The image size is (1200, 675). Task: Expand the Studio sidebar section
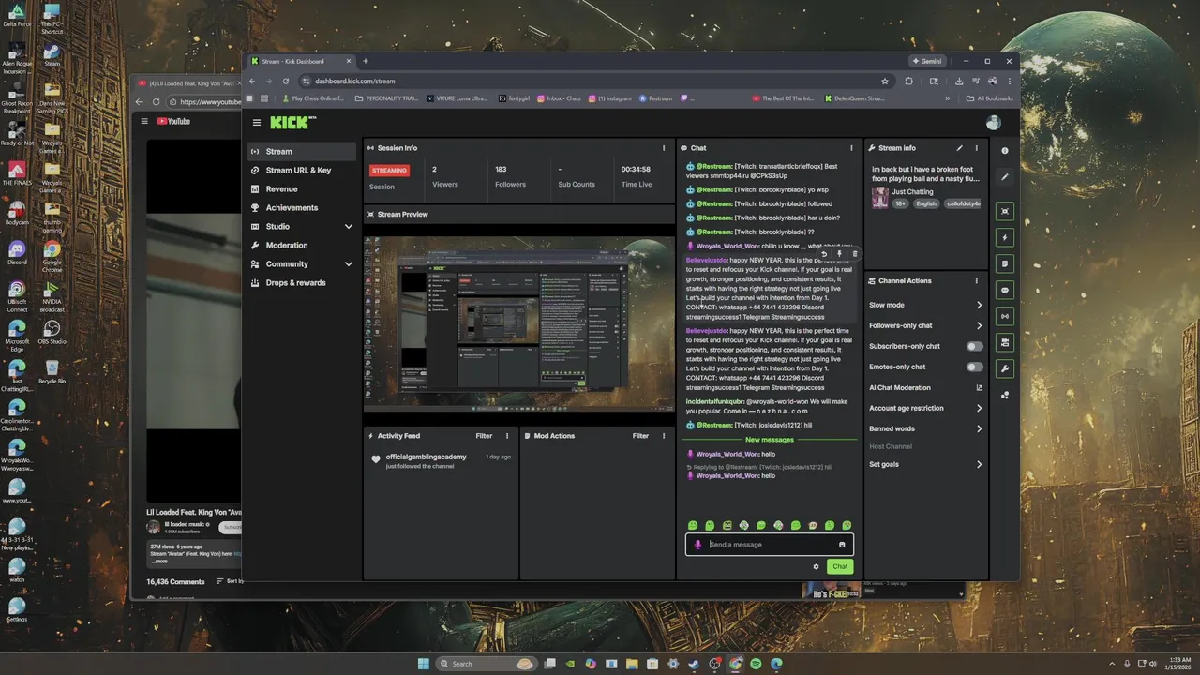[x=349, y=227]
